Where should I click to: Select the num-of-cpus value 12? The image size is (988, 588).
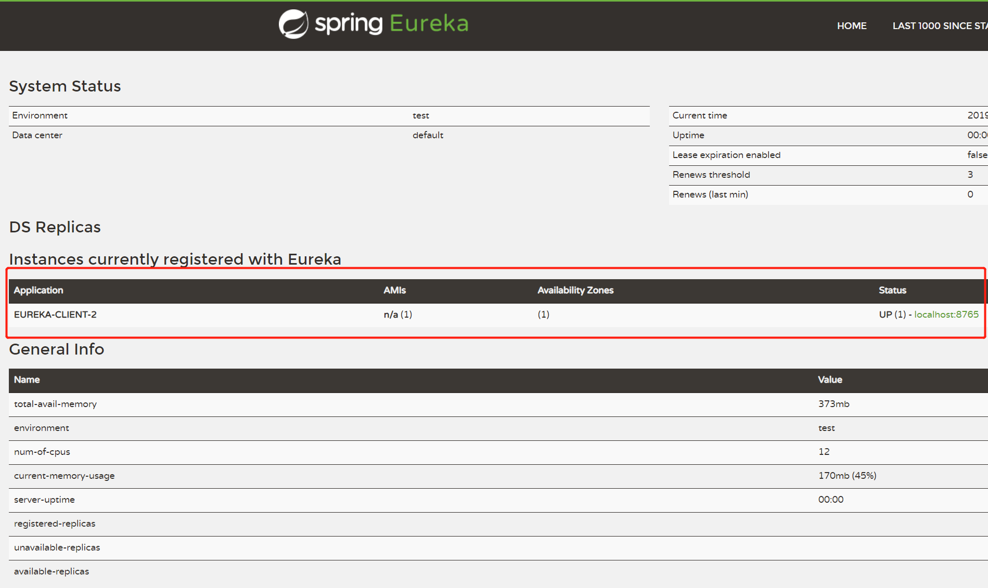[824, 452]
